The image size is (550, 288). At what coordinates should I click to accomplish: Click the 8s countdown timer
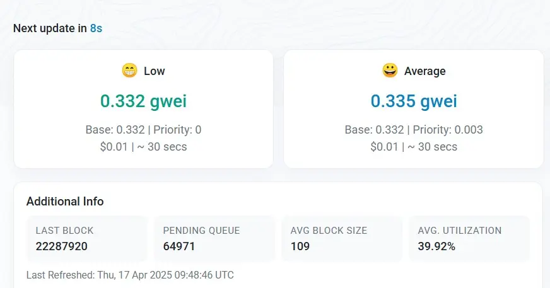pos(96,28)
